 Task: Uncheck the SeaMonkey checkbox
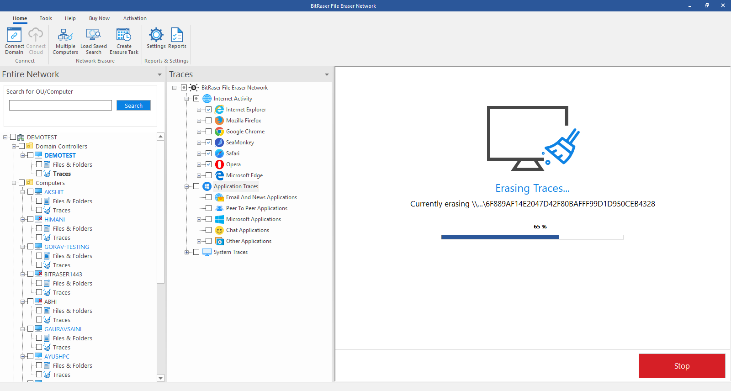[x=209, y=143]
